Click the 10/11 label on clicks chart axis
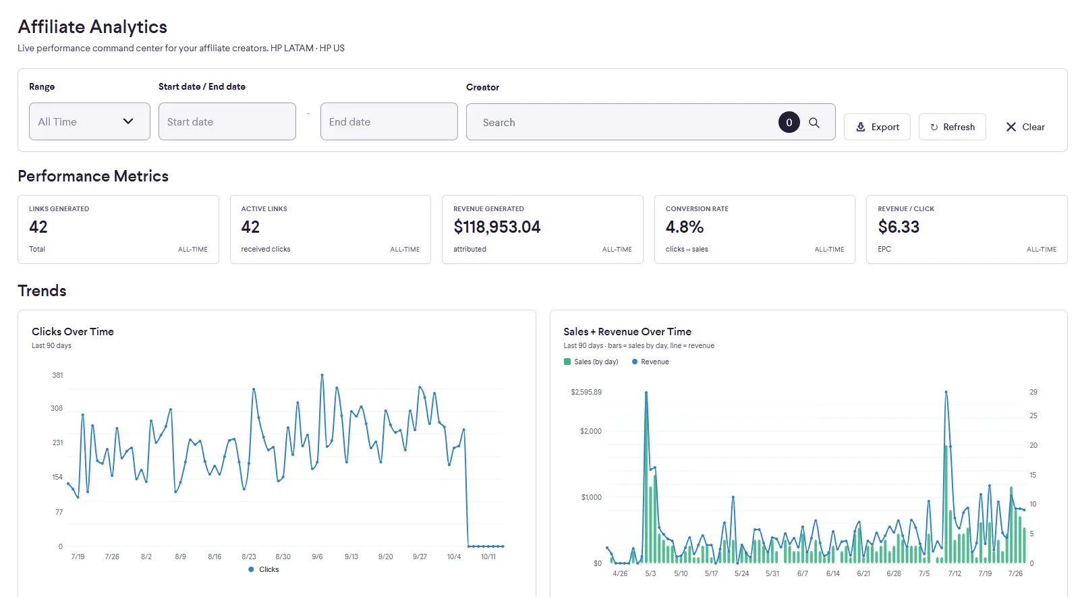The width and height of the screenshot is (1080, 597). [x=488, y=557]
